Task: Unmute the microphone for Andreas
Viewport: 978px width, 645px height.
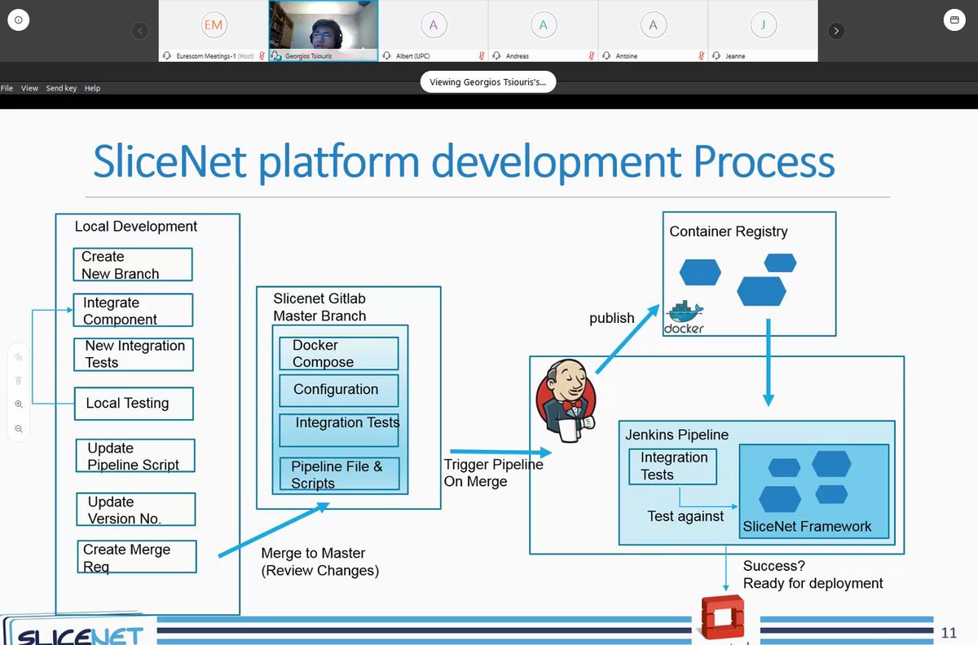Action: (x=592, y=56)
